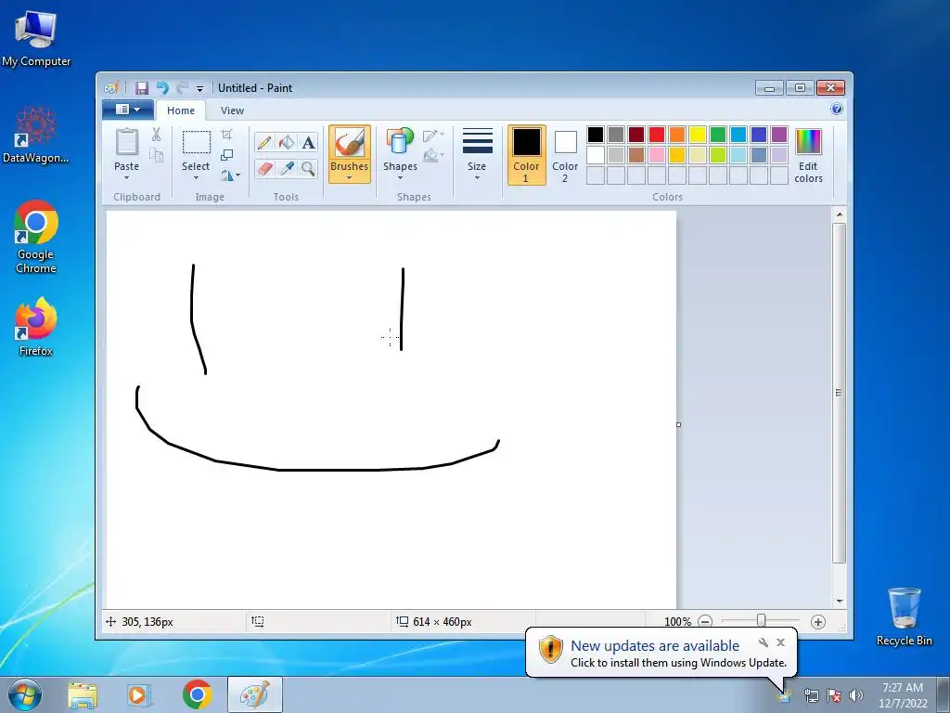Screen dimensions: 950x713
Task: Pick the red color swatch
Action: click(x=657, y=135)
